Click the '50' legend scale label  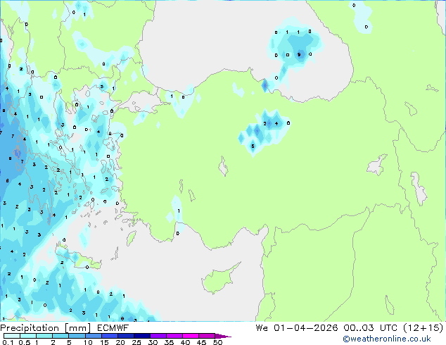[x=218, y=342]
